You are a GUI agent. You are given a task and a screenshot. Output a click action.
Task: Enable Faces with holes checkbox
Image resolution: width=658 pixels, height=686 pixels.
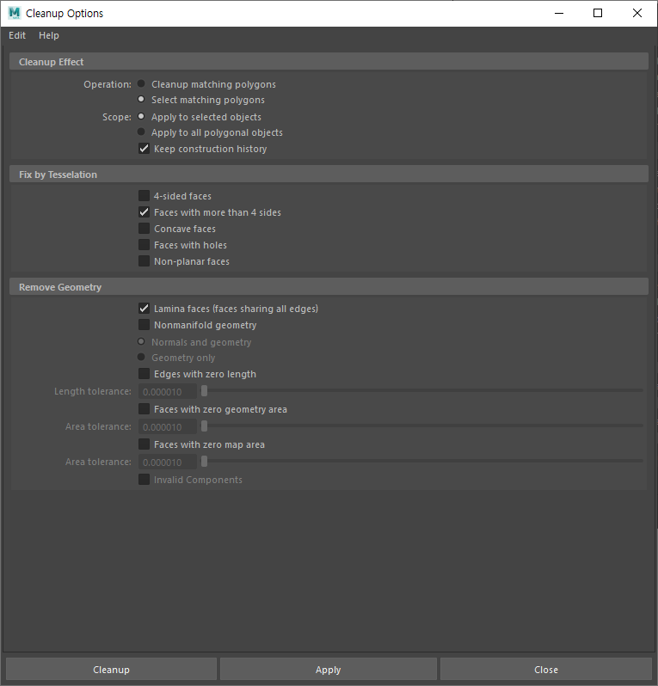(x=144, y=244)
